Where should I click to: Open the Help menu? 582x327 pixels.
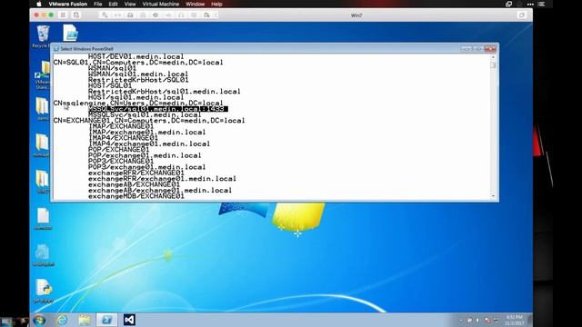pos(216,4)
